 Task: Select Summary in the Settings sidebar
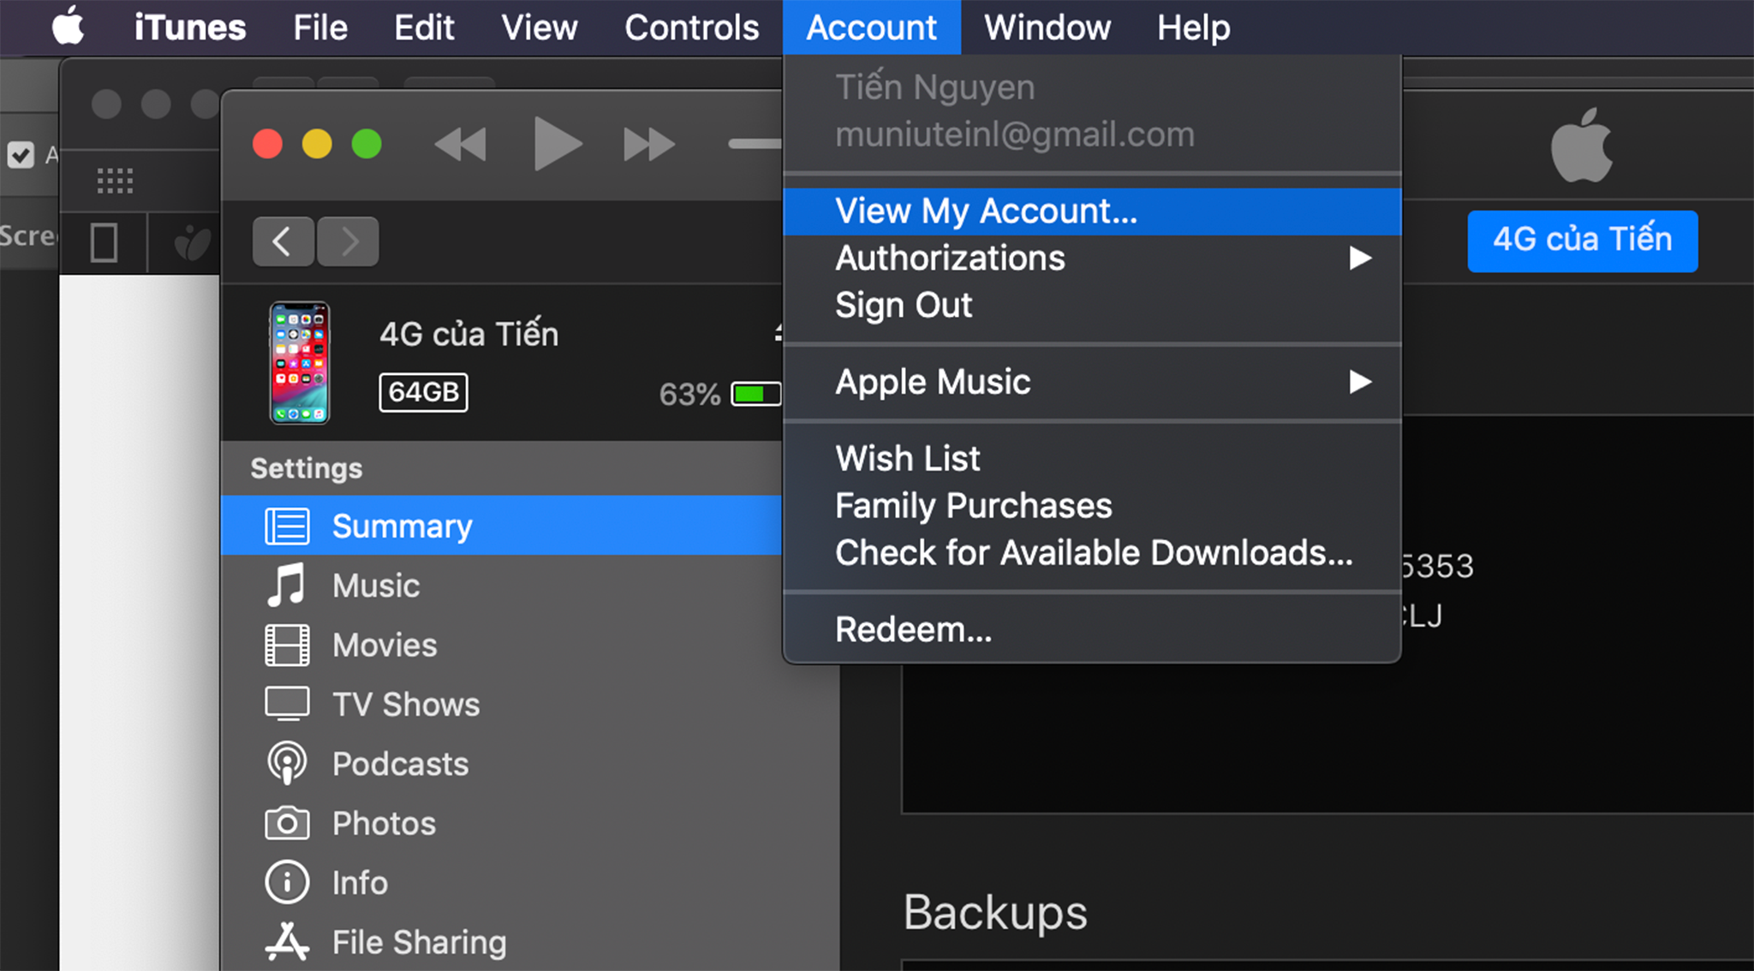pos(502,526)
